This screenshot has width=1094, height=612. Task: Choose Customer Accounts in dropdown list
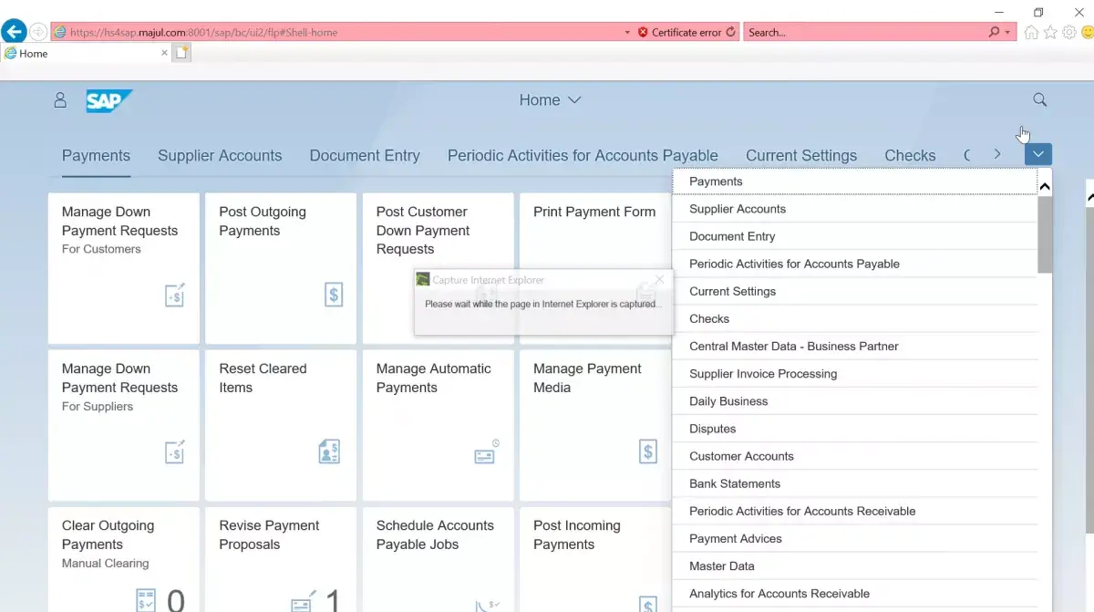[855, 456]
